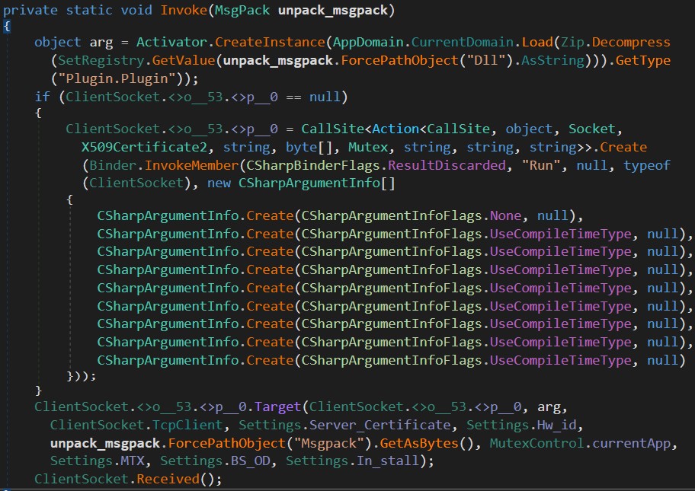Image resolution: width=695 pixels, height=491 pixels.
Task: Select the MutexControl class name
Action: click(x=536, y=443)
